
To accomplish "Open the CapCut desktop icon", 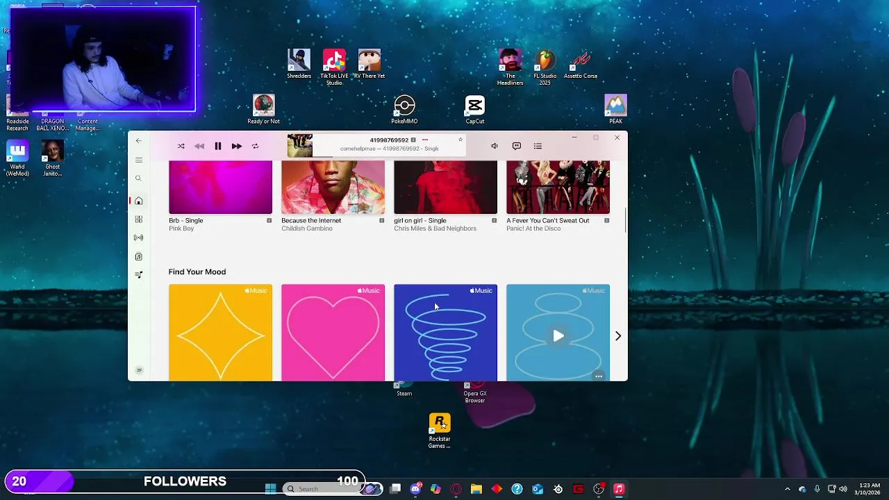I will (475, 110).
